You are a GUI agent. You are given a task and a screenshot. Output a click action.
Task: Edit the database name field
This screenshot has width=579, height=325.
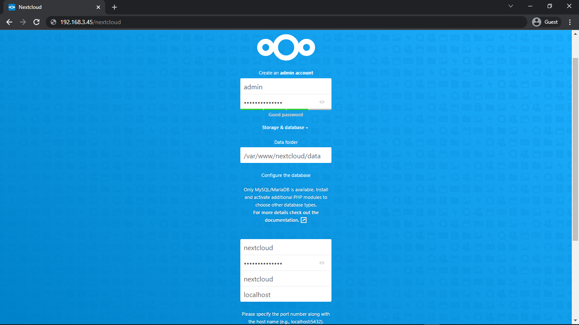point(286,279)
